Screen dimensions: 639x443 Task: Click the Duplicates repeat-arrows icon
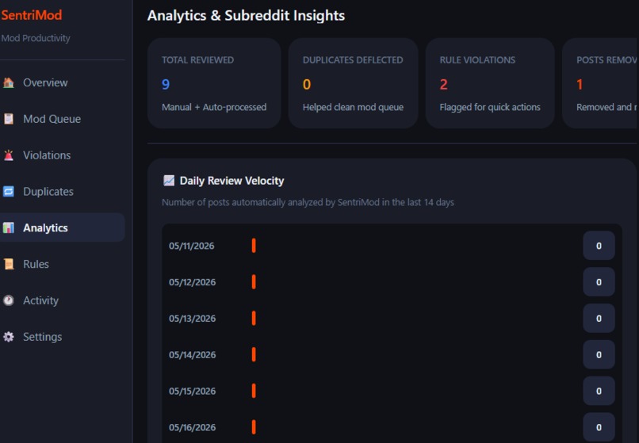(8, 192)
